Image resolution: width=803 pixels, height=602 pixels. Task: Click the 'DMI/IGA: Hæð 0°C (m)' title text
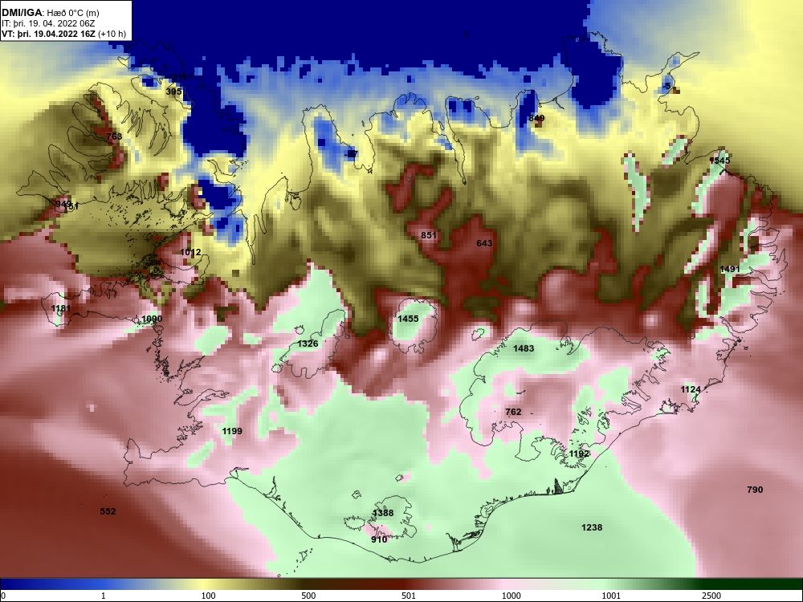50,13
